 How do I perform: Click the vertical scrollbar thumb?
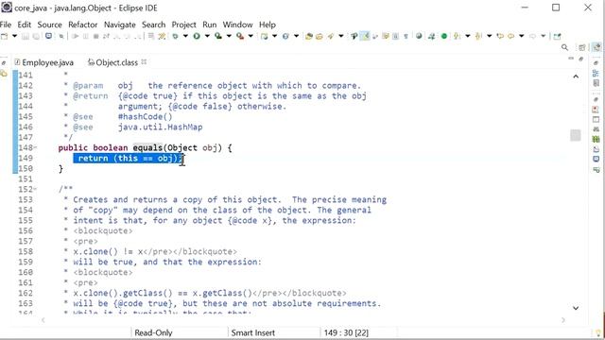click(x=576, y=135)
